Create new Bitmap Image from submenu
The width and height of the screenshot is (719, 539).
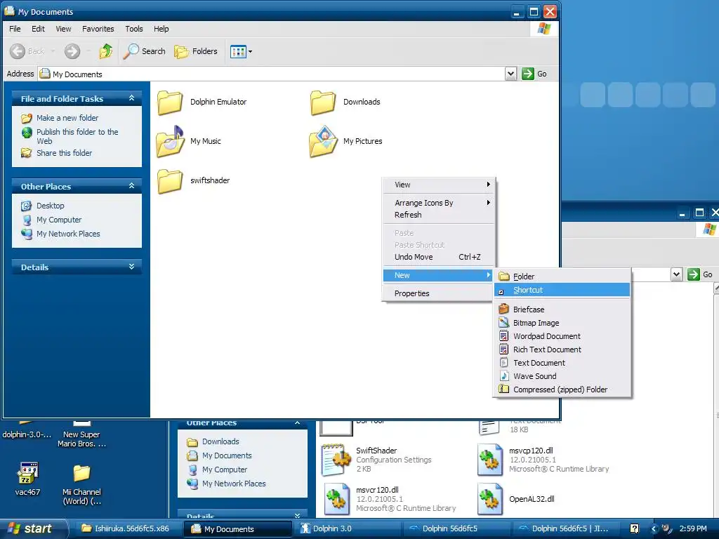(x=562, y=323)
